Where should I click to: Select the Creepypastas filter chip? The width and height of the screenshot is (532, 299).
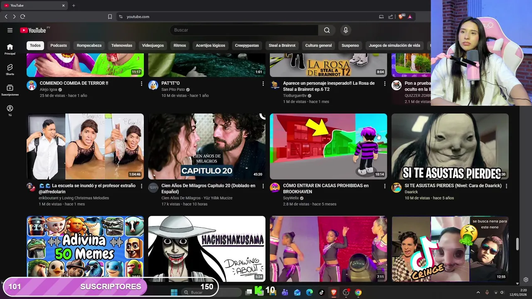247,45
